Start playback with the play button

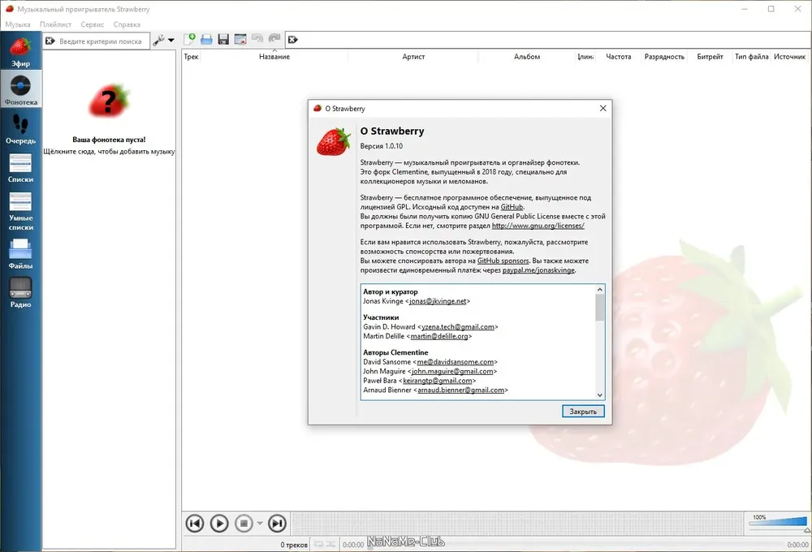219,524
